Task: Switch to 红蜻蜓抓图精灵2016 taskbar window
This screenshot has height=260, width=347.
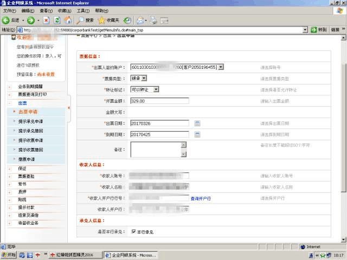Action: click(76, 255)
